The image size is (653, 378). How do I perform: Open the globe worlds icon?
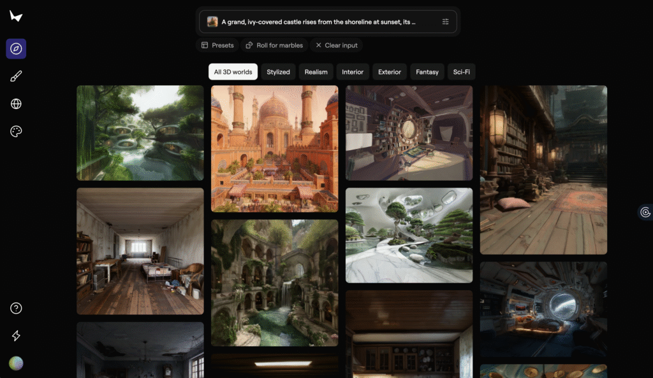click(16, 104)
